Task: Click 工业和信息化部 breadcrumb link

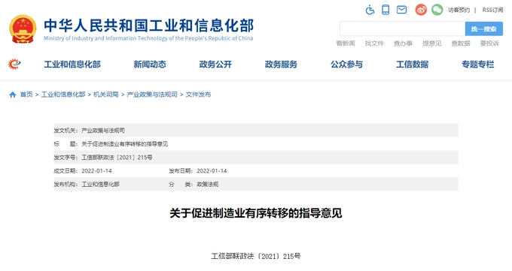Action: point(63,95)
